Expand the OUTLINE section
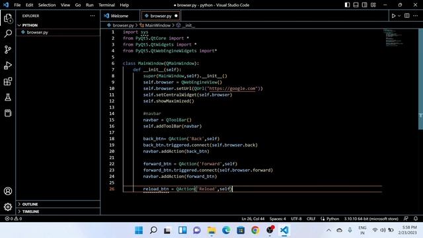The height and width of the screenshot is (238, 423). 58,204
